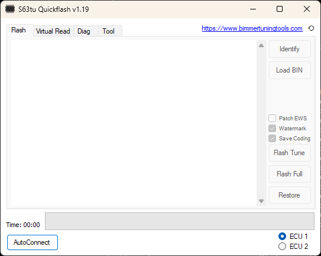321x256 pixels.
Task: Switch to the Virtual Read tab
Action: pyautogui.click(x=53, y=31)
